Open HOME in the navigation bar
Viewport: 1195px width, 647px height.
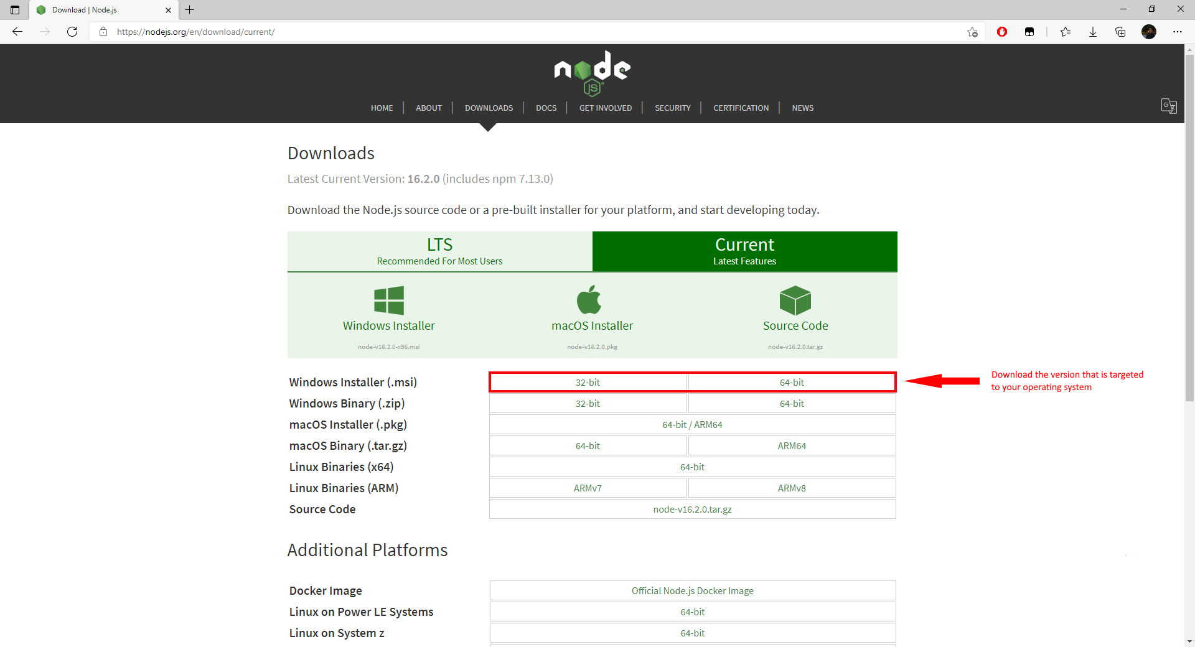point(382,108)
